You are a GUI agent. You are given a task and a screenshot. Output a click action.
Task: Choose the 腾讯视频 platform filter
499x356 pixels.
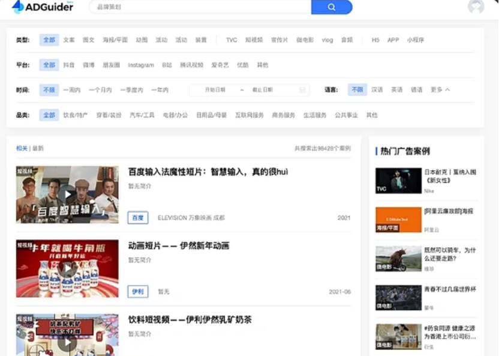coord(191,65)
